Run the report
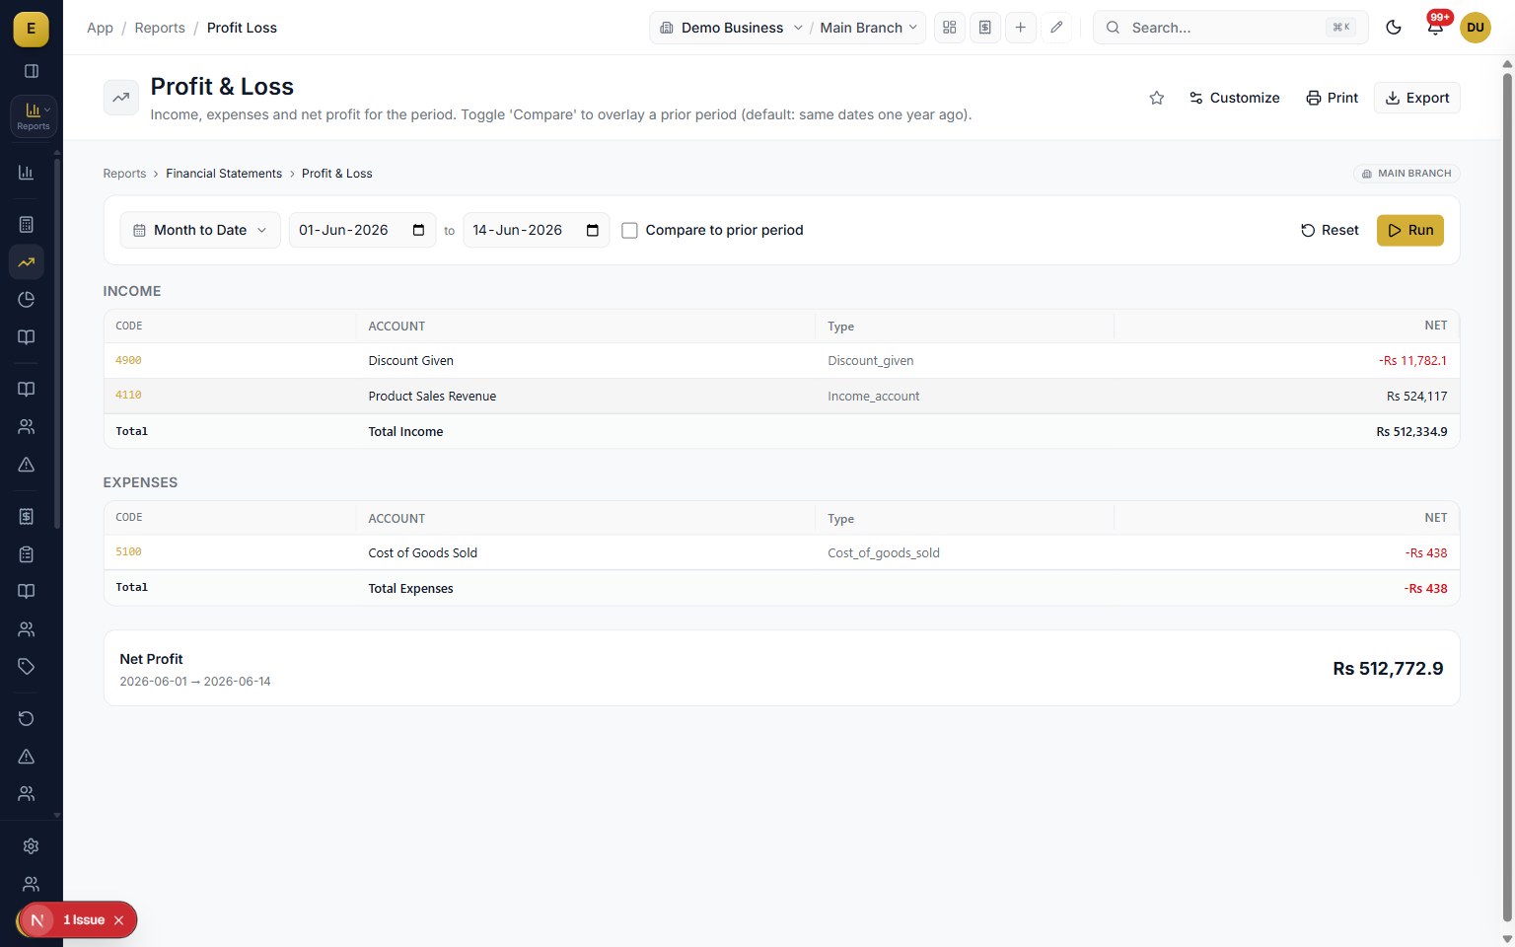1515x947 pixels. pyautogui.click(x=1410, y=230)
